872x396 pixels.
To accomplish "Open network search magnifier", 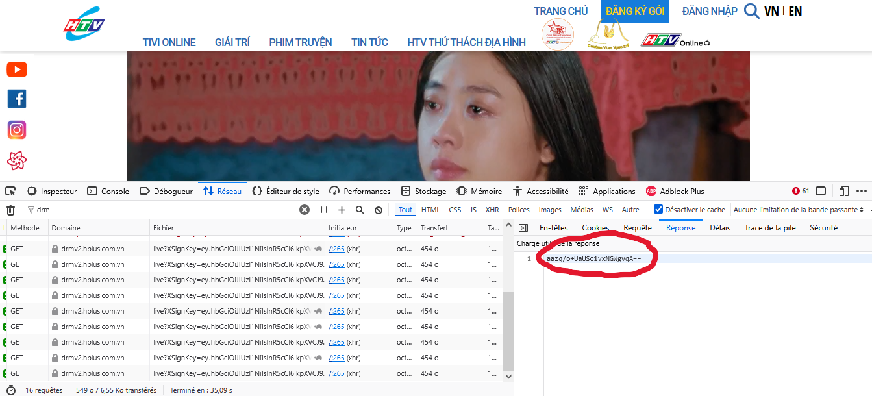I will 360,210.
